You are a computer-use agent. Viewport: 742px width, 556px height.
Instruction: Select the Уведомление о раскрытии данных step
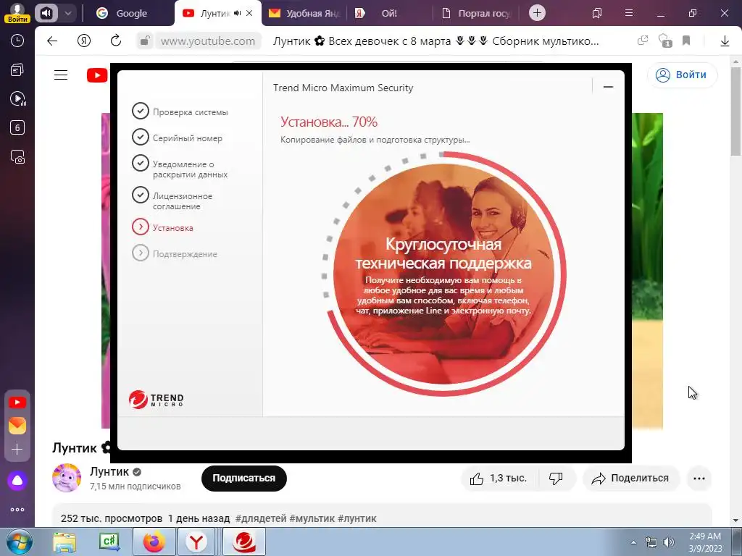pyautogui.click(x=180, y=168)
